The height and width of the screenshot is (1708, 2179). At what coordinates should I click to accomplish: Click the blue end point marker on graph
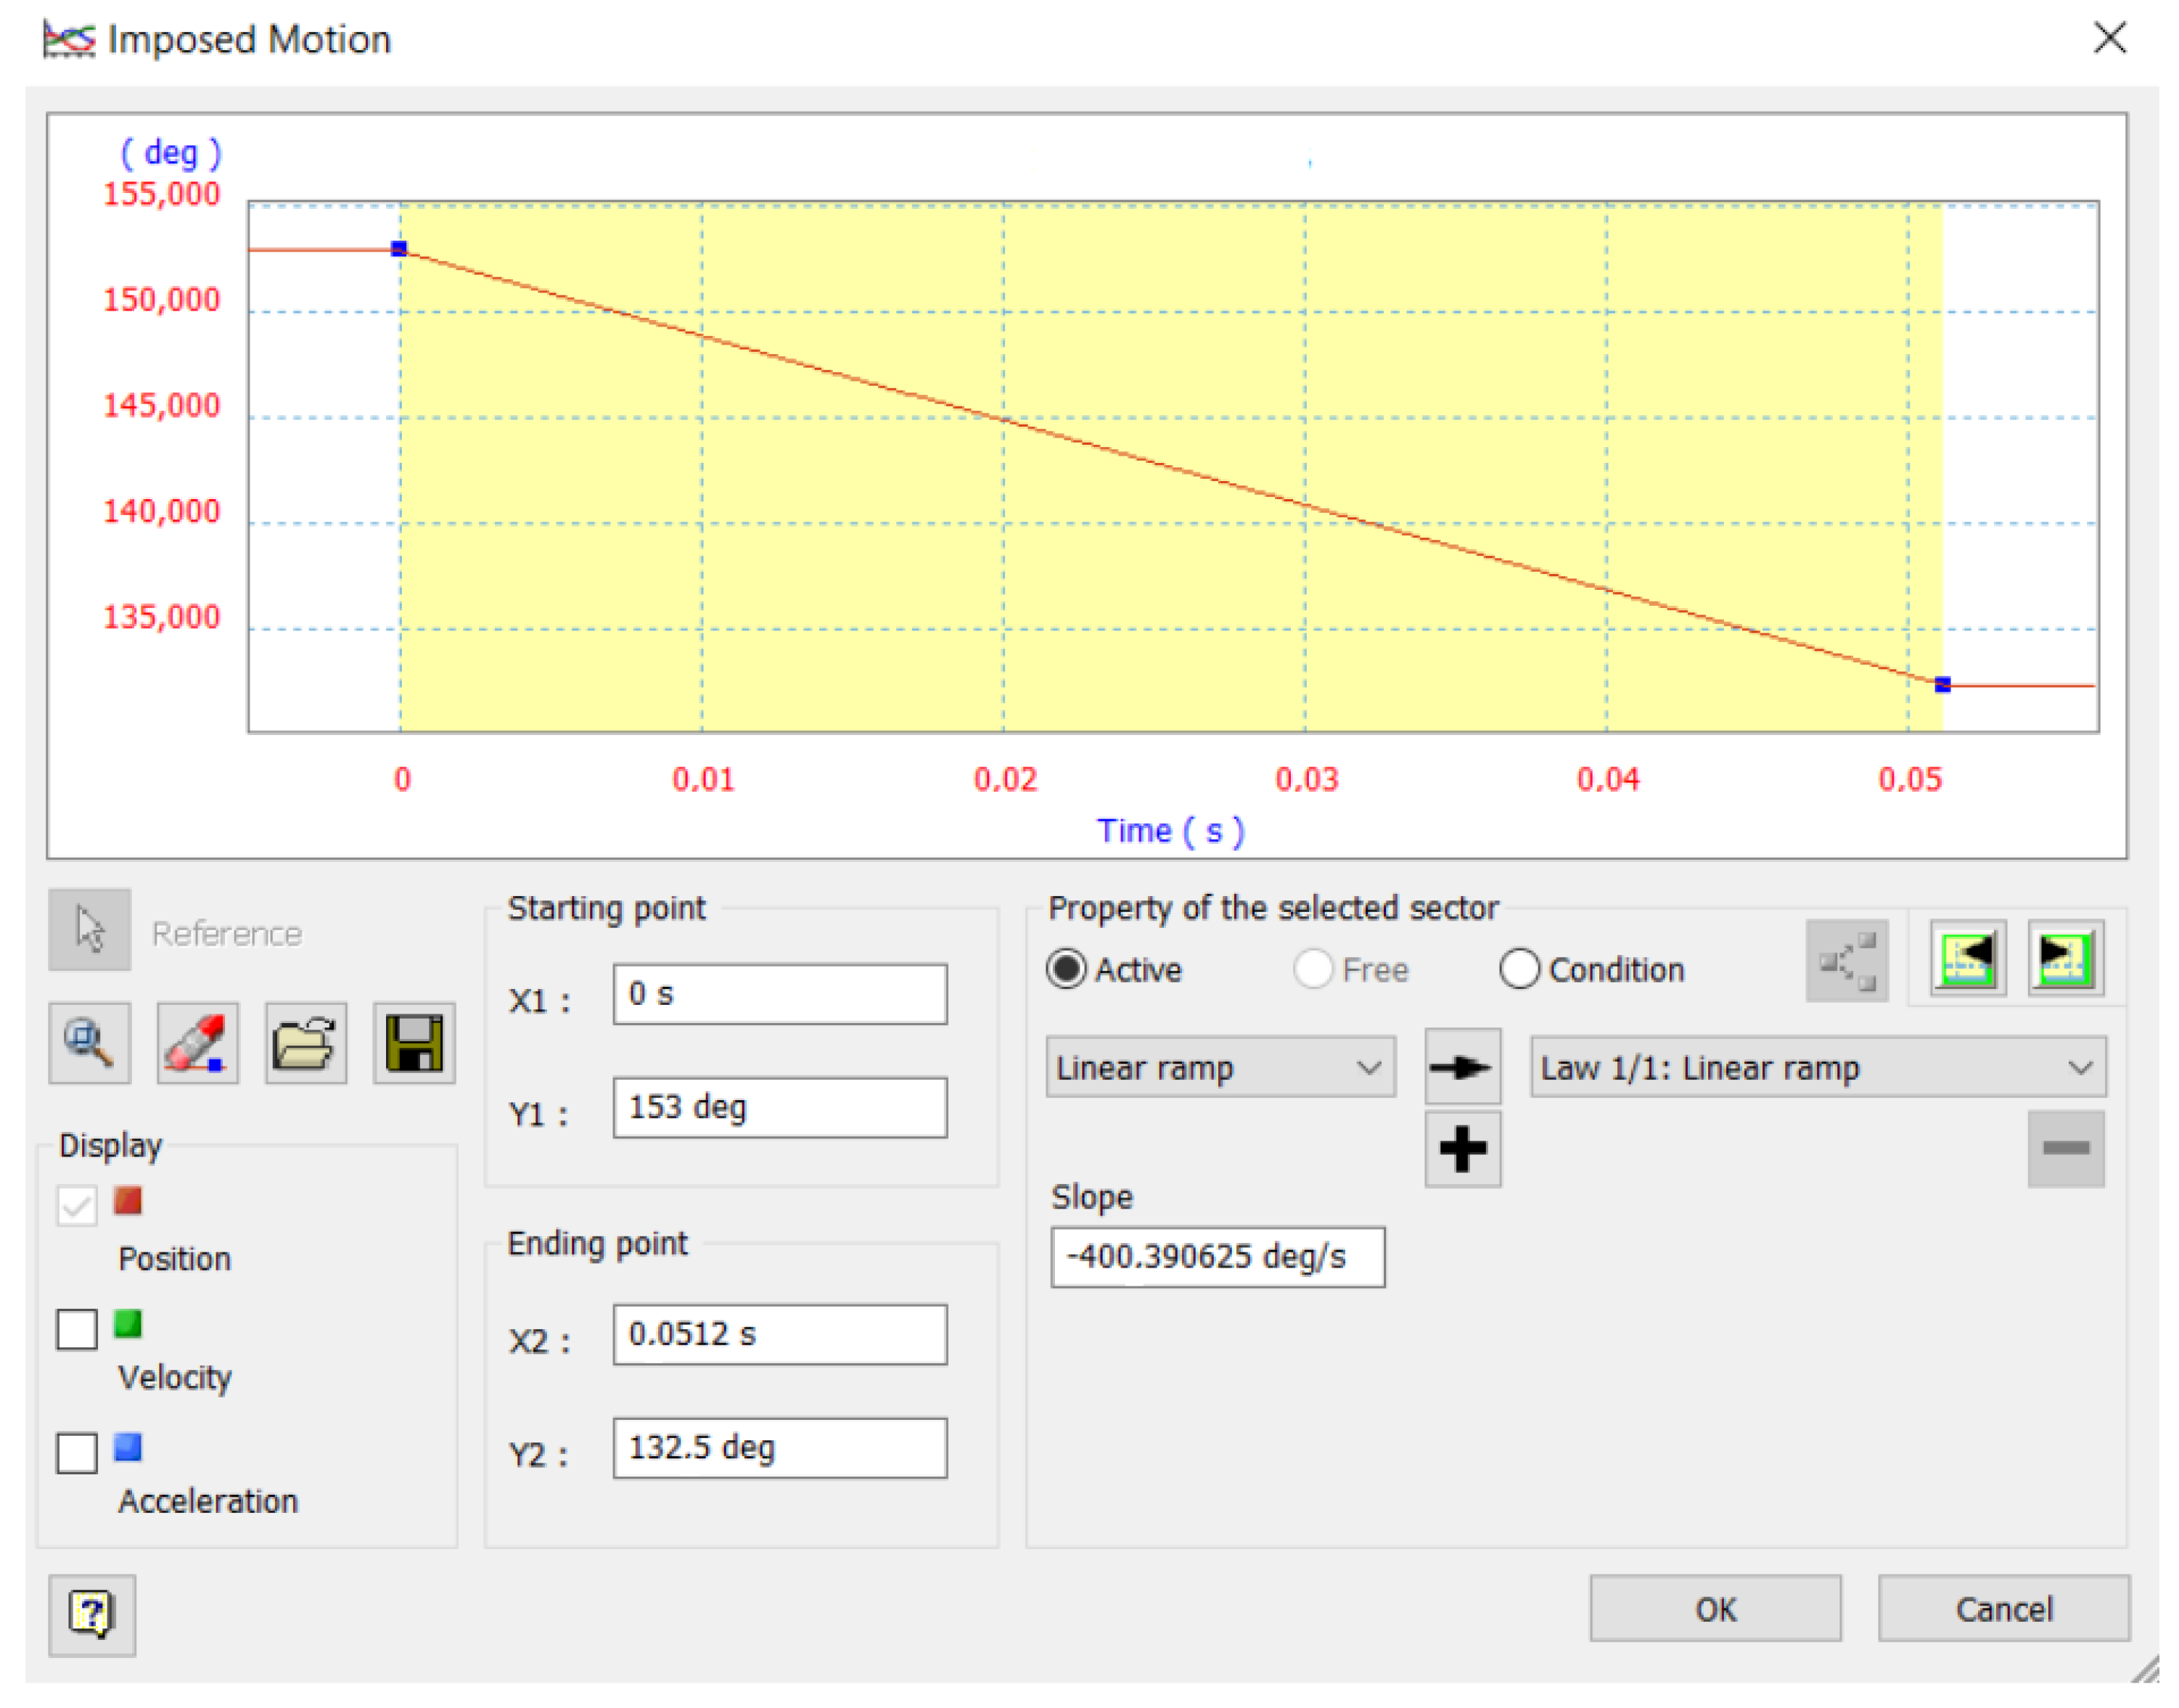click(1942, 685)
